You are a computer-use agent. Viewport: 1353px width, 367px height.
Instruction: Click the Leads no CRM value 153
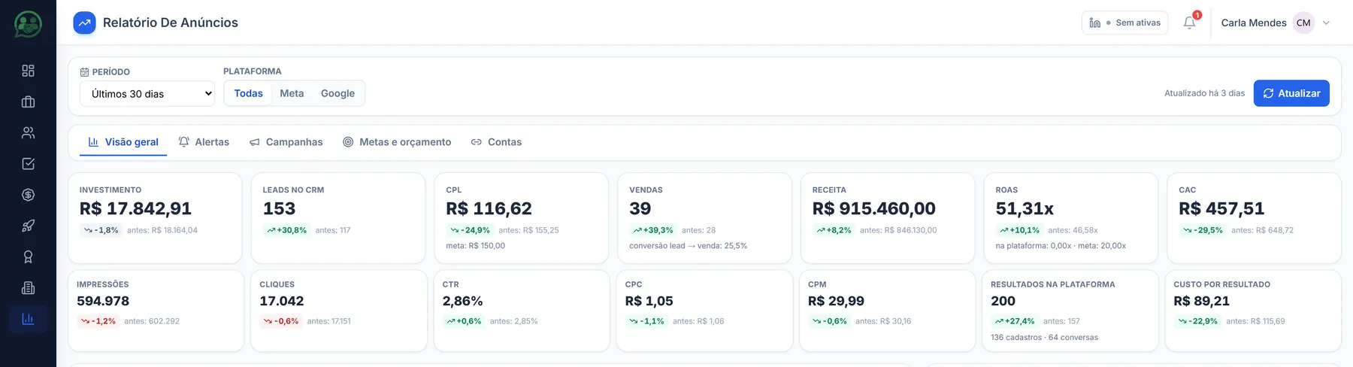(x=279, y=208)
